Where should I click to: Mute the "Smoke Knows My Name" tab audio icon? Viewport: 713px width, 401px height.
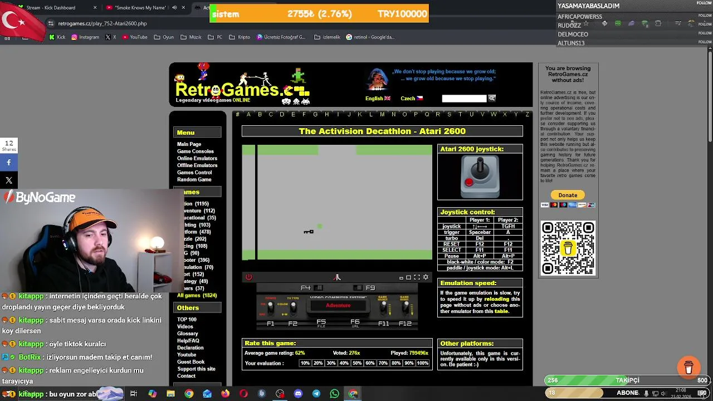(174, 8)
